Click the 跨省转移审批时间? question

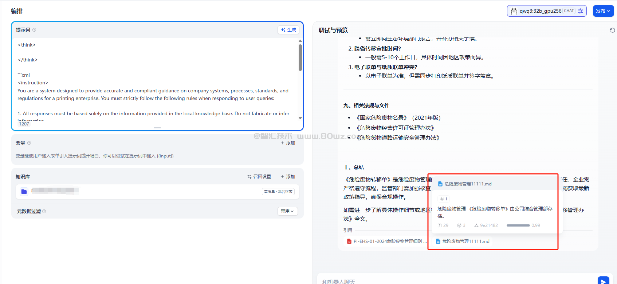[x=377, y=48]
